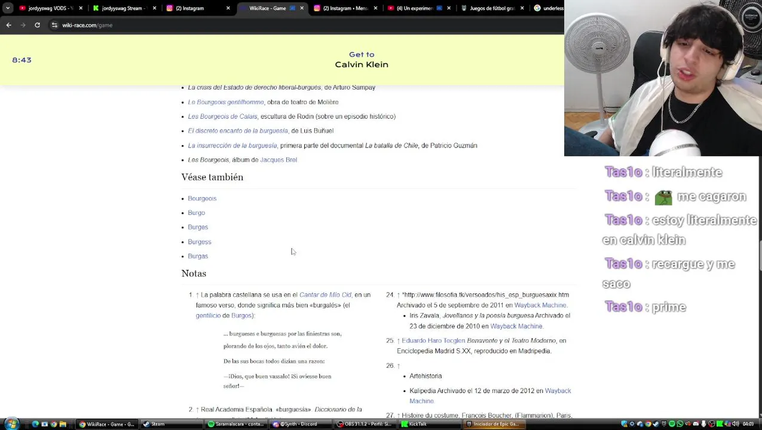Launch Chrome from the quick launch bar

pyautogui.click(x=53, y=424)
